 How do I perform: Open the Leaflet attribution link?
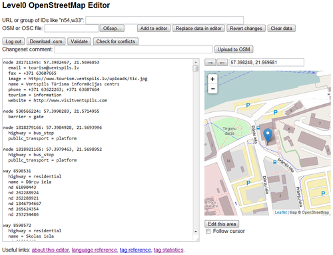click(281, 212)
